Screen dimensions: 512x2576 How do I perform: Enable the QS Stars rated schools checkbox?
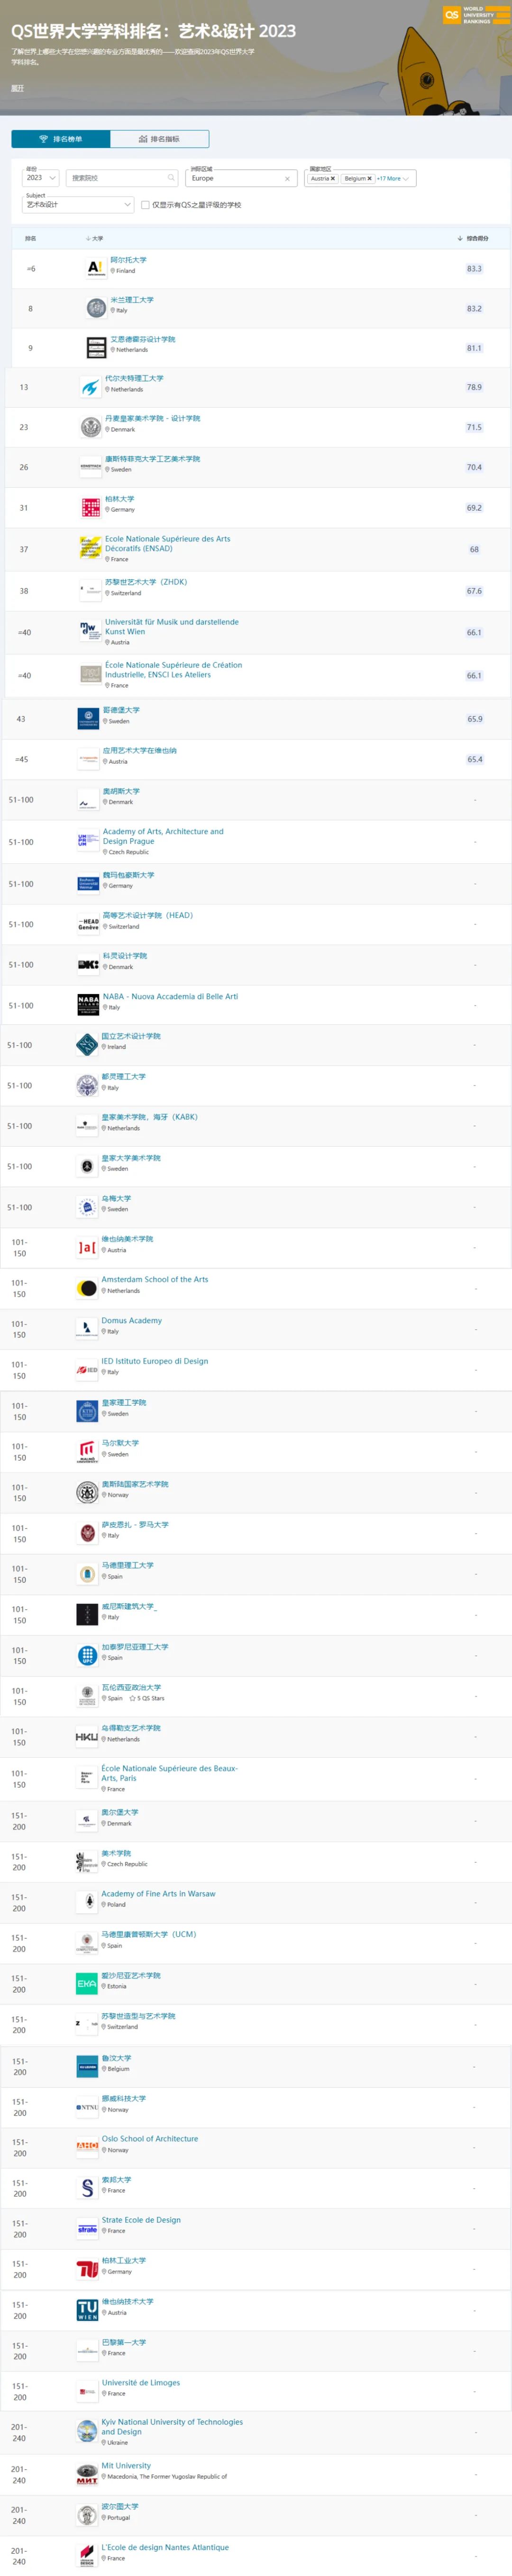(145, 205)
